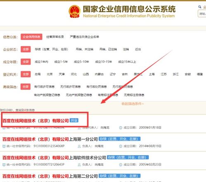206x182 pixels.
Task: Filter status by 吊销，已注销
Action: click(x=108, y=49)
